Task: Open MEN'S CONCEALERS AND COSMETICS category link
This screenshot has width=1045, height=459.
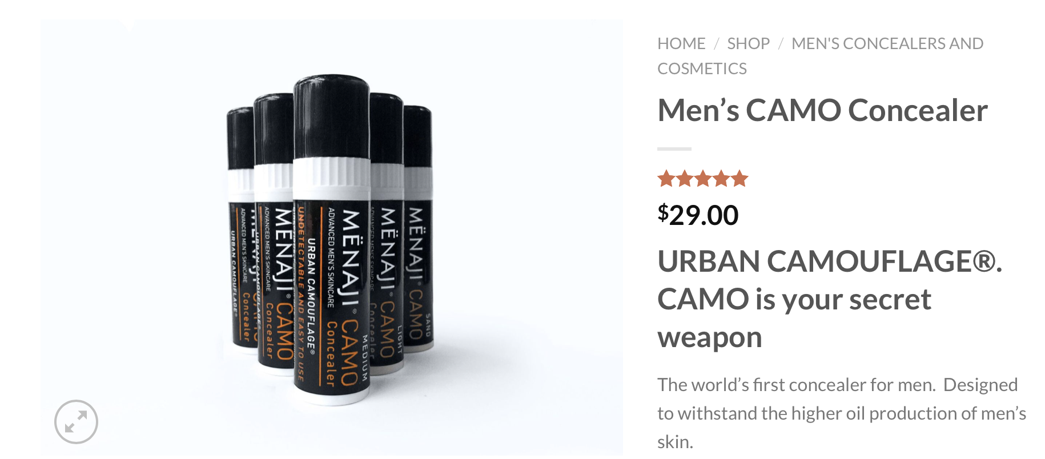Action: pyautogui.click(x=821, y=56)
